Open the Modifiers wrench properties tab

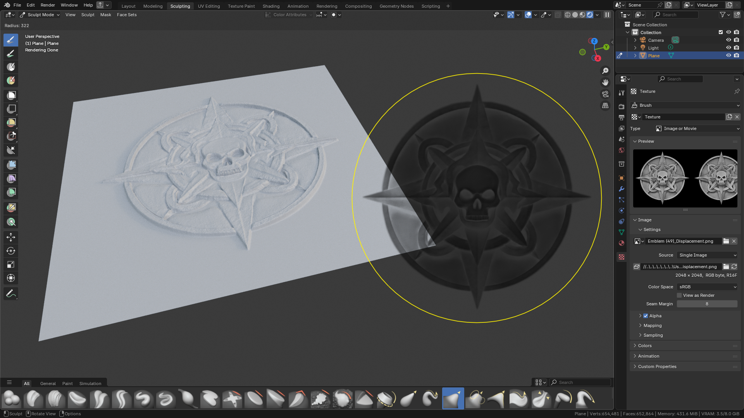click(622, 189)
